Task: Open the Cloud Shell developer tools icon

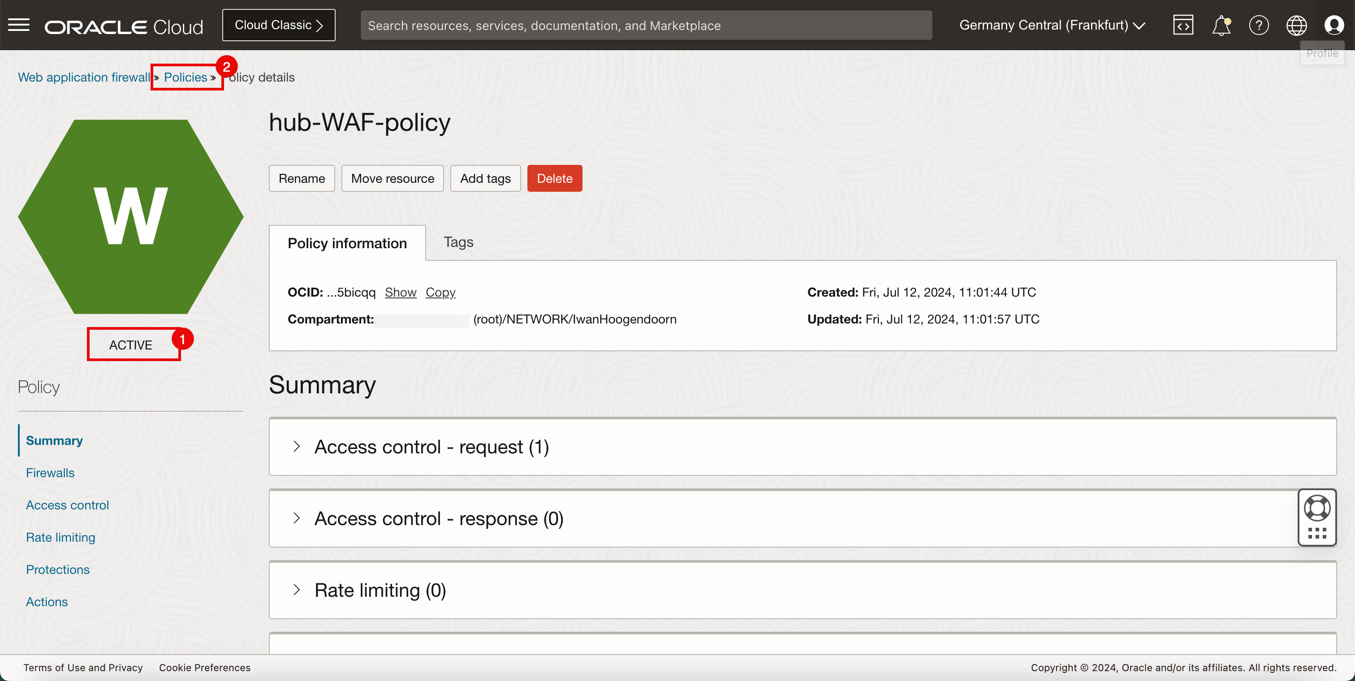Action: point(1183,25)
